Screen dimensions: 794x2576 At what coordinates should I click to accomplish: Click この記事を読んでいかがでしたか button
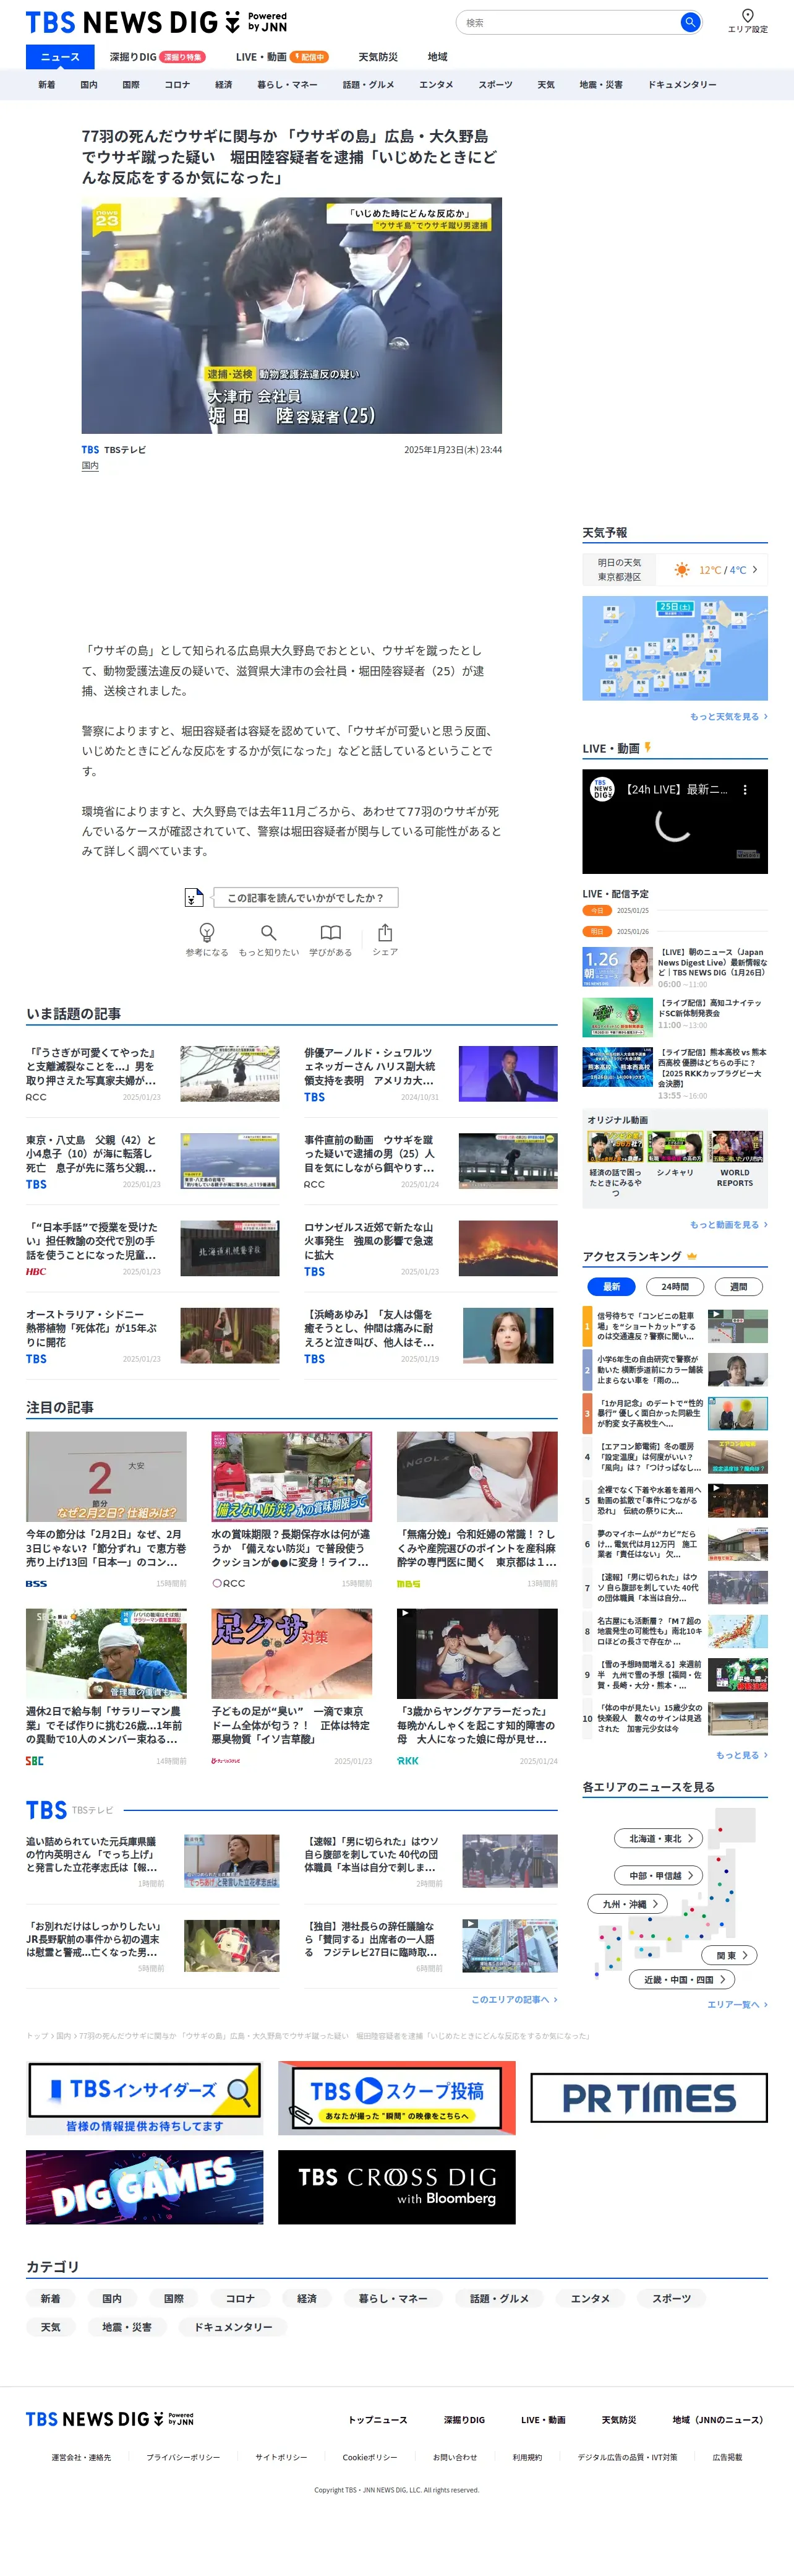pos(305,897)
